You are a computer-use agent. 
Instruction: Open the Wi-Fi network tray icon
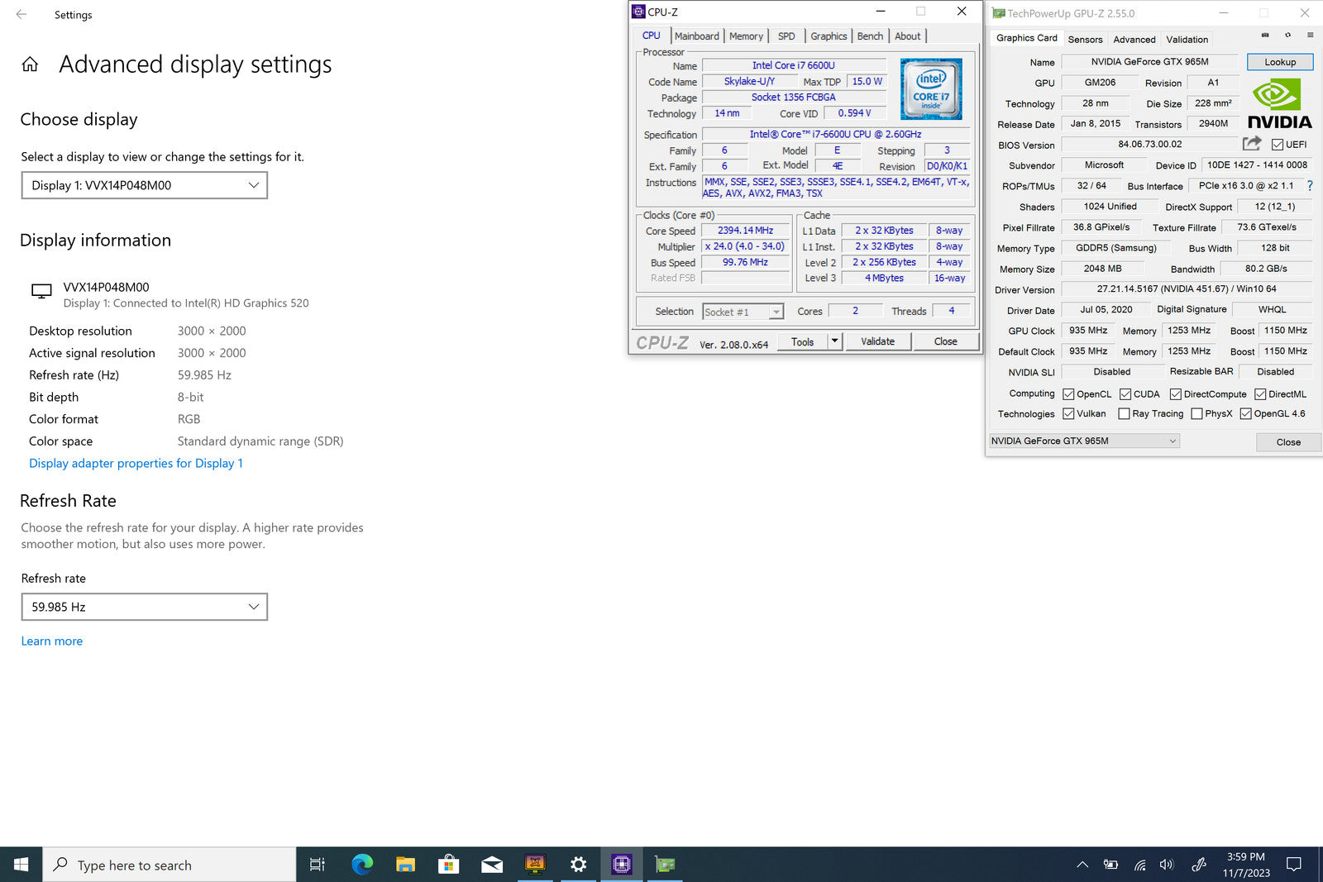[1139, 865]
